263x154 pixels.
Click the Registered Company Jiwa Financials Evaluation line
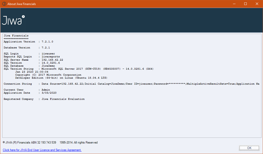pyautogui.click(x=44, y=99)
